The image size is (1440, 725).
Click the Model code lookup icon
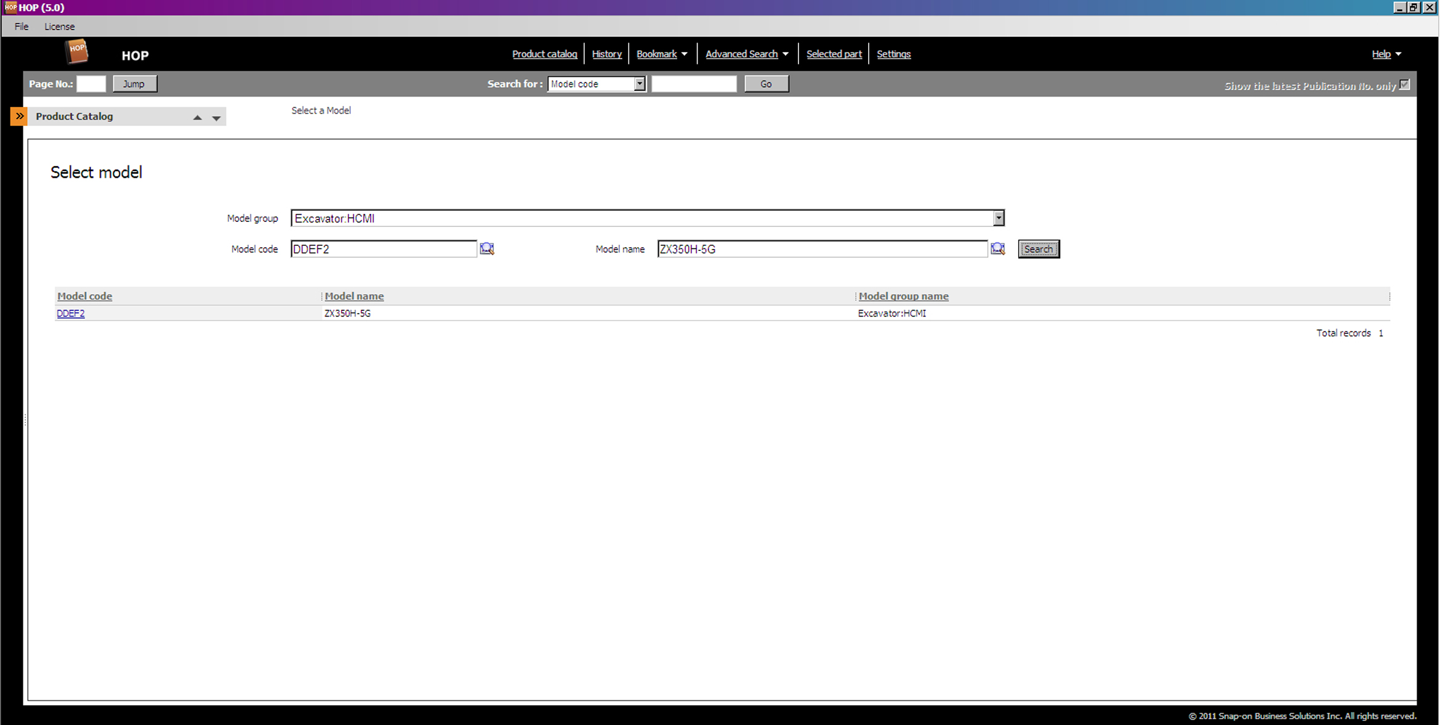pos(487,248)
